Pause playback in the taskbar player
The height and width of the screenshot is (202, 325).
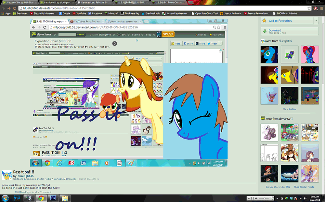pos(253,198)
